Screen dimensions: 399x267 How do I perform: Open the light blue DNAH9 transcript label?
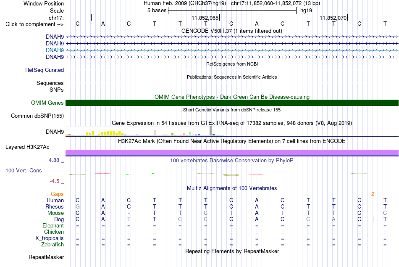pos(55,50)
